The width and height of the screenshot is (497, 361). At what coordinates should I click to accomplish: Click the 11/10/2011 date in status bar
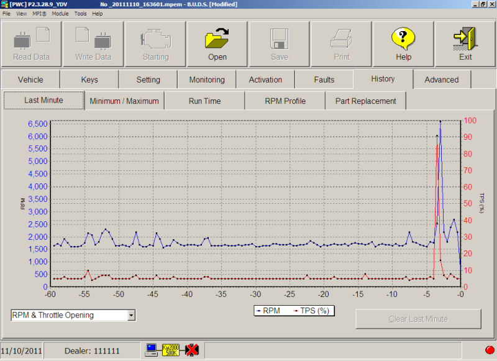pyautogui.click(x=22, y=351)
